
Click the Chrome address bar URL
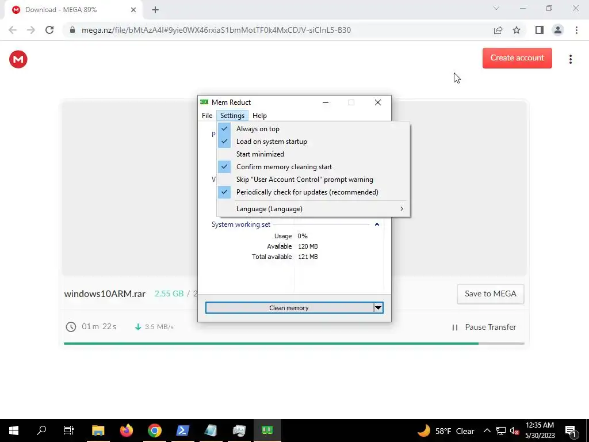point(216,30)
